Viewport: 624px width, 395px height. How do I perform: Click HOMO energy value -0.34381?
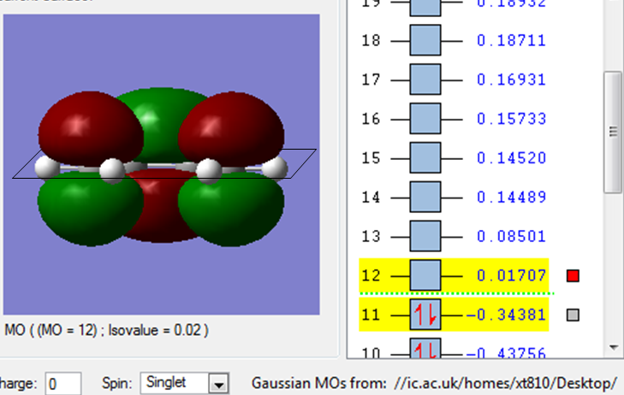[x=506, y=315]
